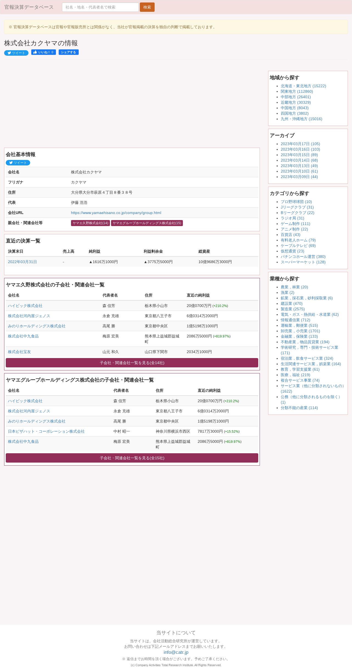Image resolution: width=352 pixels, height=670 pixels.
Task: Open the 官報決算データベース site title link
Action: 29,7
